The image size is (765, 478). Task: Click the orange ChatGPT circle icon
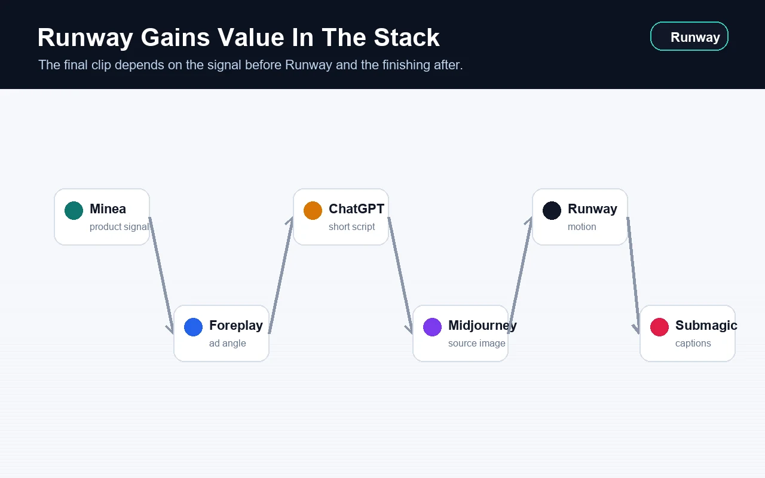tap(313, 210)
